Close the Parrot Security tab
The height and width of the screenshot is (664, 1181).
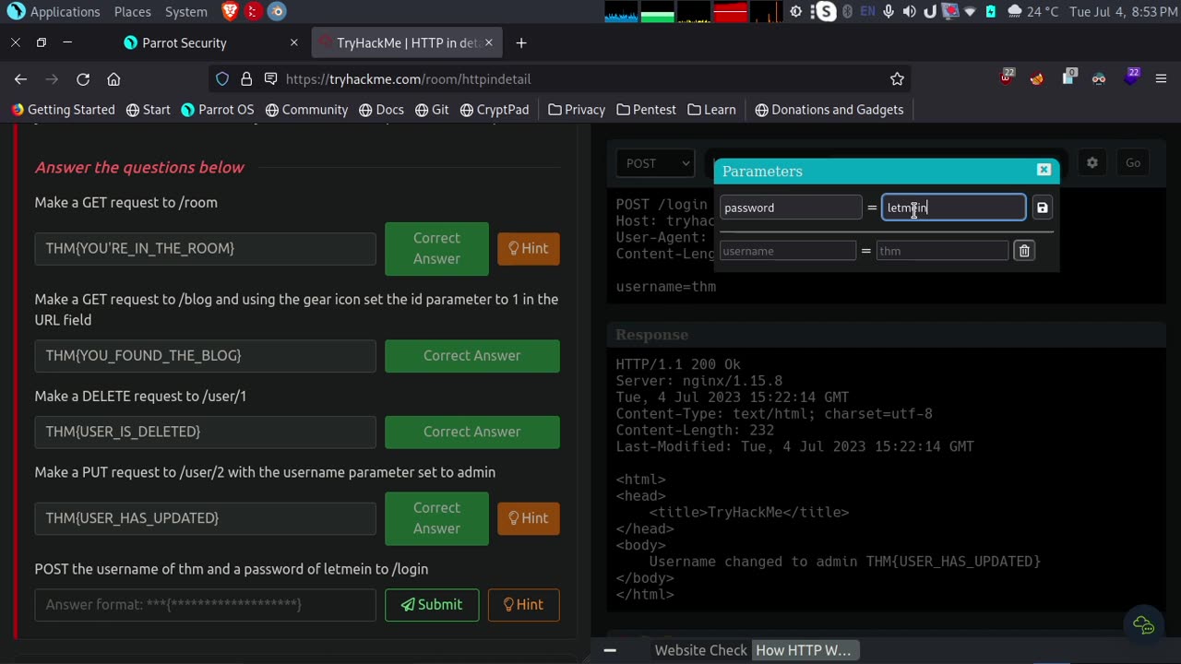(x=294, y=42)
